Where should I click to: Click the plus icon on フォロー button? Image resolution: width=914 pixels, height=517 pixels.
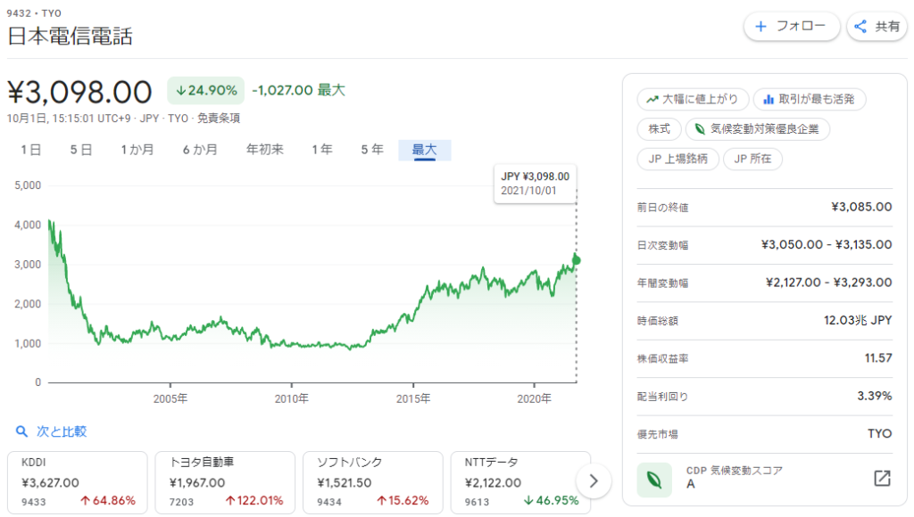click(x=761, y=27)
